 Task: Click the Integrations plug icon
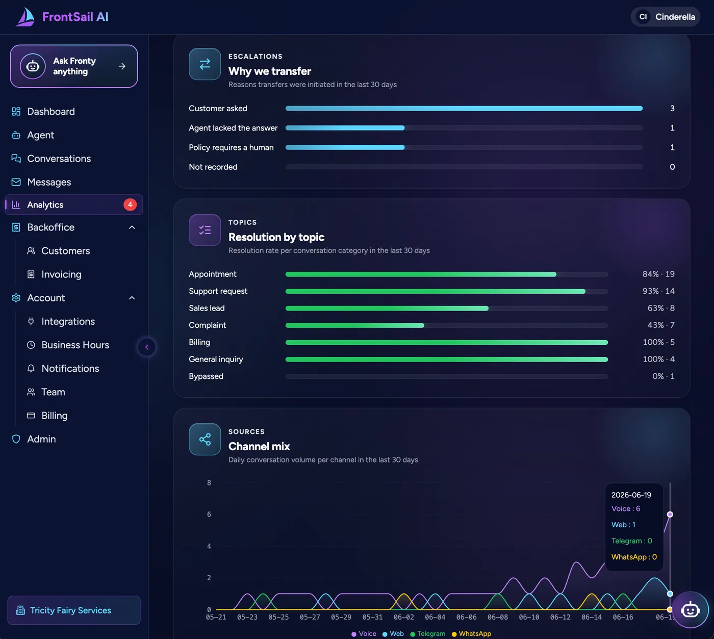pyautogui.click(x=31, y=321)
